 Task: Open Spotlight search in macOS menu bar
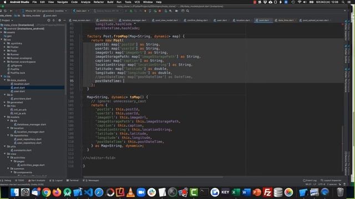click(343, 2)
